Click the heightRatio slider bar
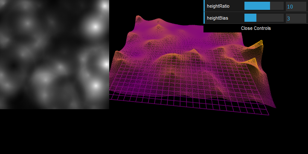The height and width of the screenshot is (154, 308). (264, 6)
